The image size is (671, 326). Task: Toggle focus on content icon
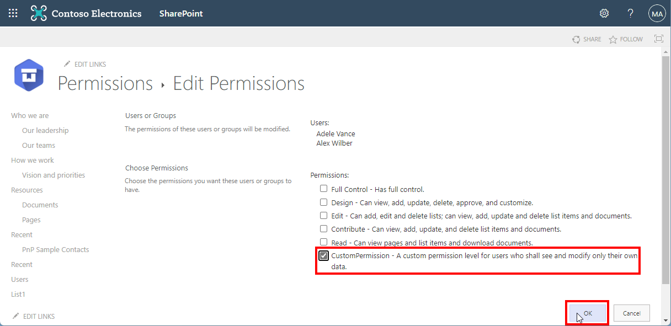point(658,39)
